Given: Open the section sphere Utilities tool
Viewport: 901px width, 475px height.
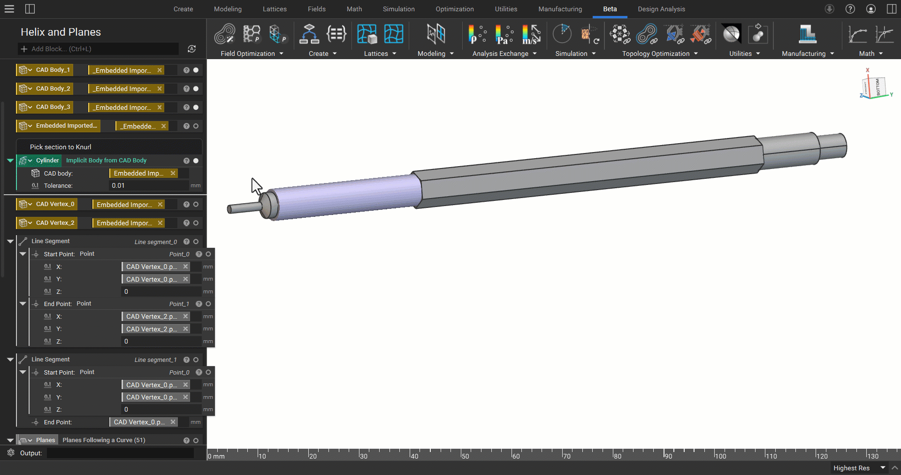Looking at the screenshot, I should pyautogui.click(x=732, y=34).
